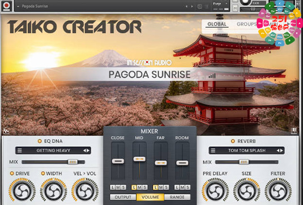Click the snapshot save icon in header
This screenshot has height=205, width=303.
click(199, 6)
